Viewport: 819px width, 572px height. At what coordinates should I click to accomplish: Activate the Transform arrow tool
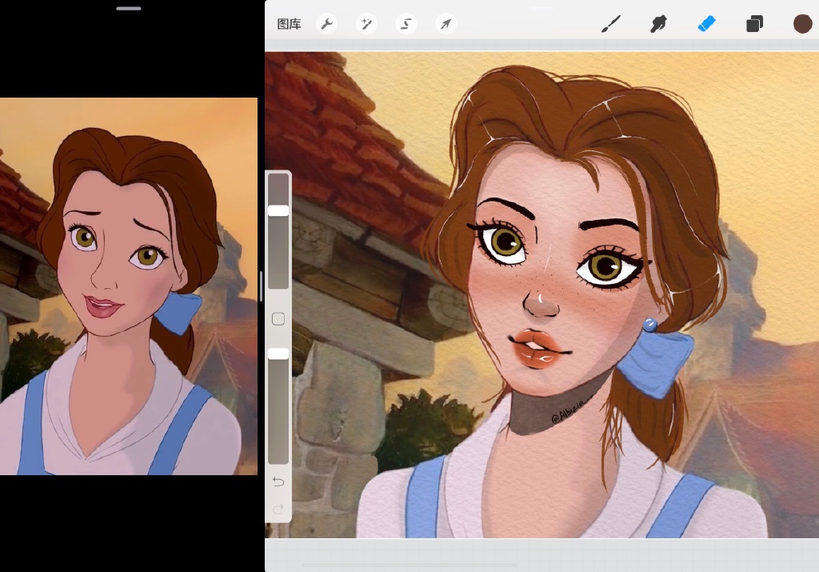coord(445,24)
